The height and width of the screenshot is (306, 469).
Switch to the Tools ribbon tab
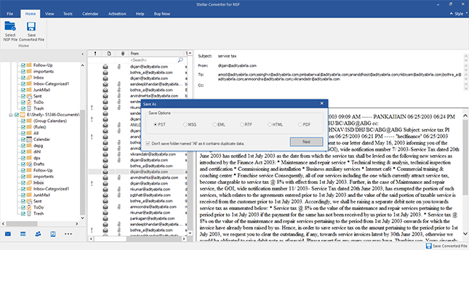(68, 13)
